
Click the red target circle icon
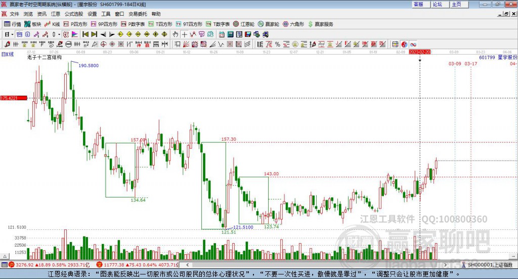[103, 44]
